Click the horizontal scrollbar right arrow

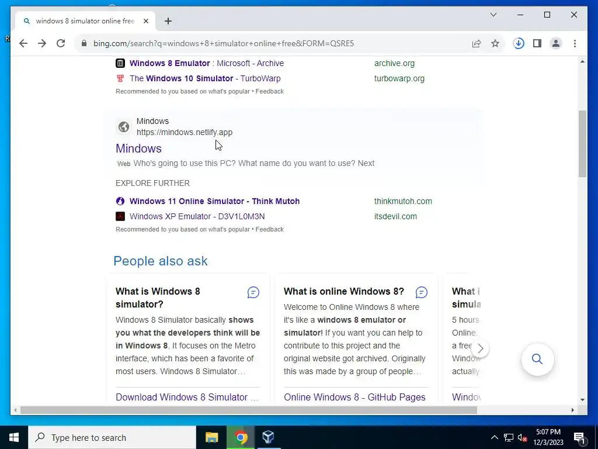572,410
